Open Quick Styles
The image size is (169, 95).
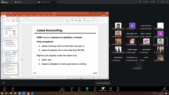[x=88, y=19]
